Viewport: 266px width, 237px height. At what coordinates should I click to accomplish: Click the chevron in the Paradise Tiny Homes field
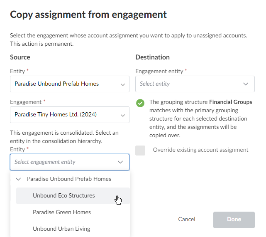(123, 115)
